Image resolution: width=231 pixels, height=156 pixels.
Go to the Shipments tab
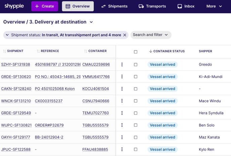pos(114,6)
